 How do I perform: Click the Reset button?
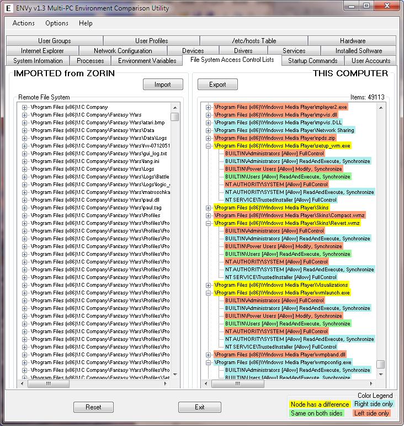point(93,407)
